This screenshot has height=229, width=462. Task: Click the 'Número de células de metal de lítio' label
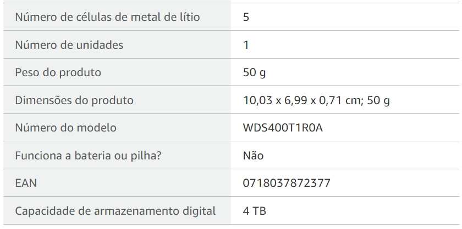pos(107,17)
